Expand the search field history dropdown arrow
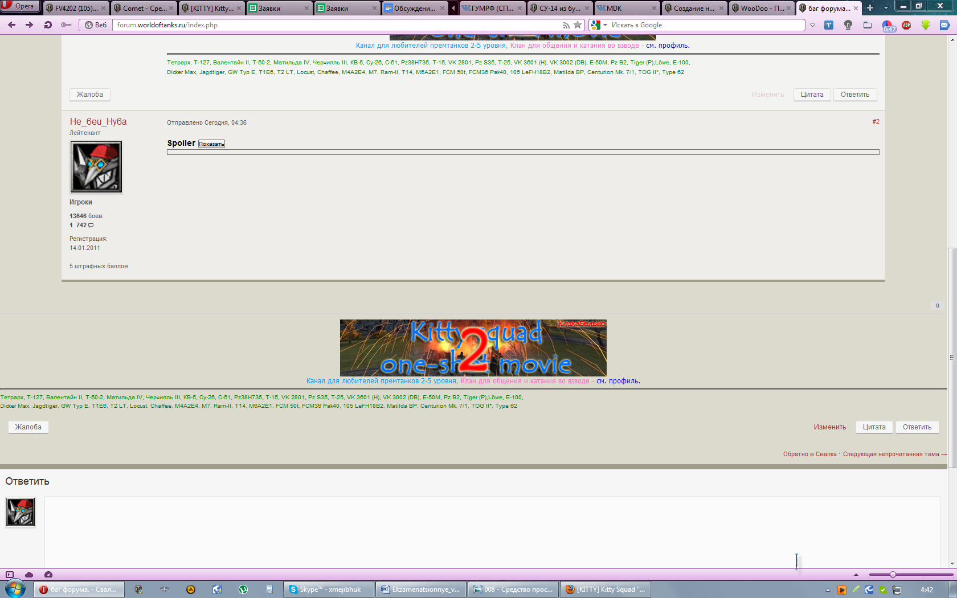 812,25
